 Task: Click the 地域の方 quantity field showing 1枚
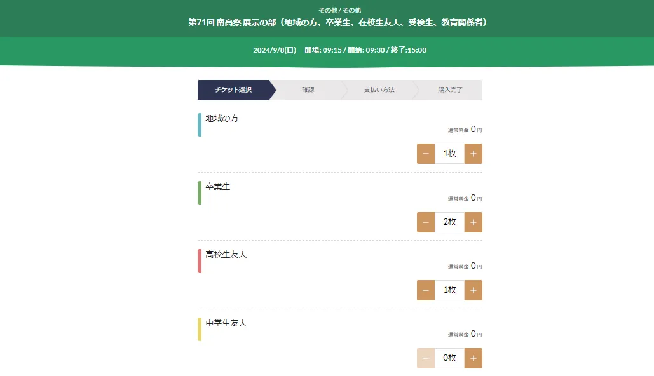(x=449, y=154)
